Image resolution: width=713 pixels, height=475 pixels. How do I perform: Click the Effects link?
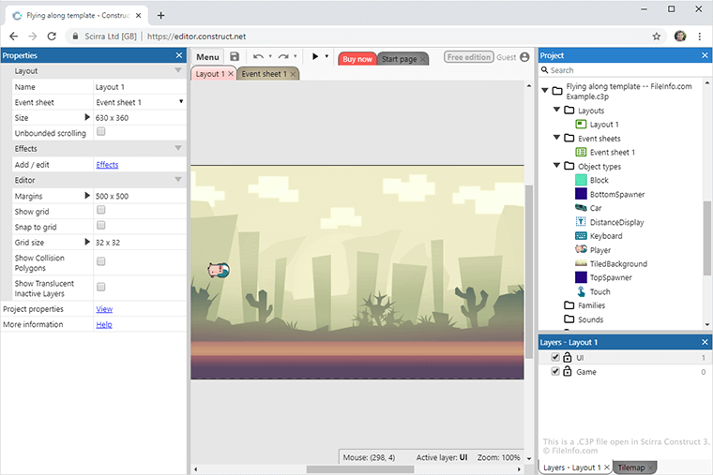point(107,165)
